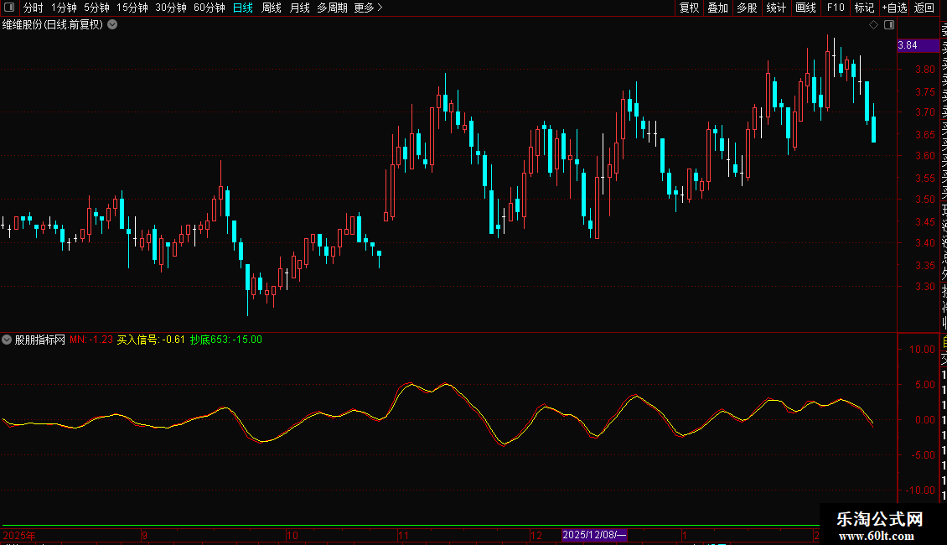
Task: Select the 30分钟 period
Action: [x=171, y=8]
